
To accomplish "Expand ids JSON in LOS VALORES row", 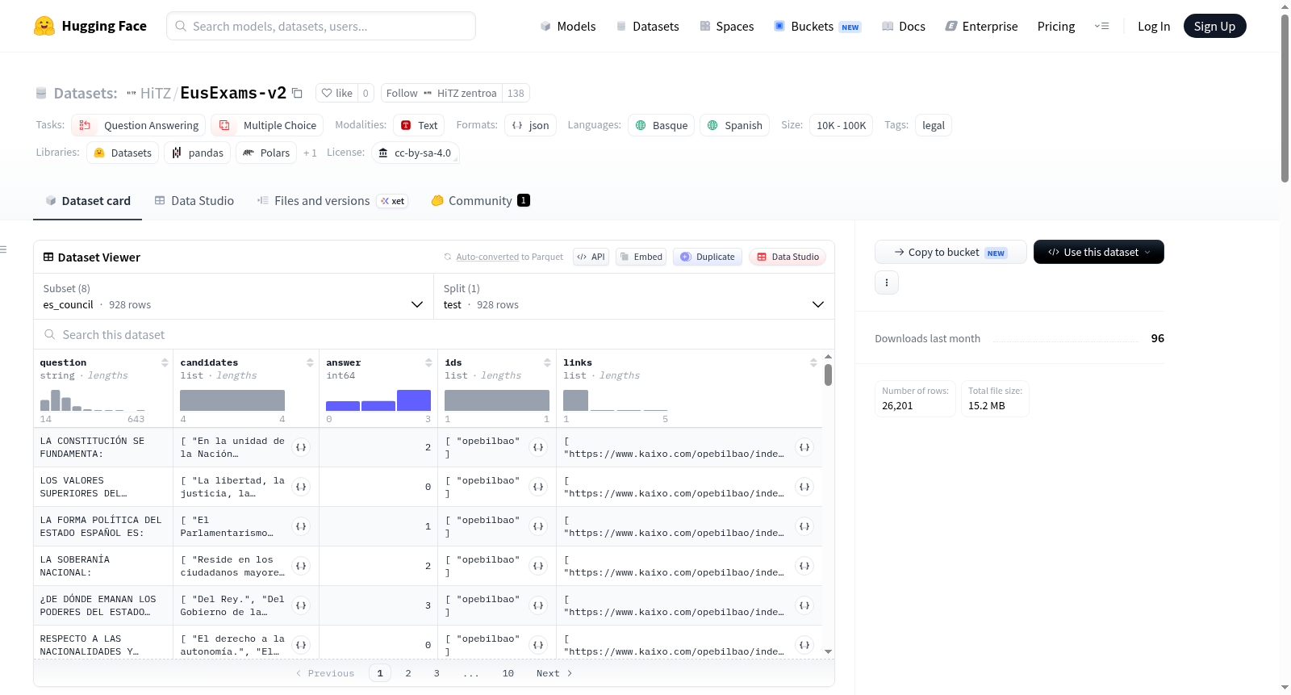I will coord(538,487).
